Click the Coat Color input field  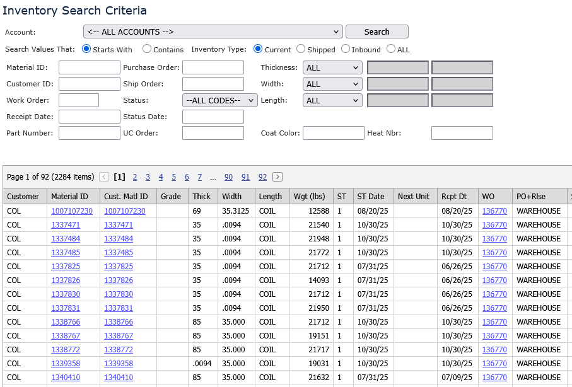(333, 132)
